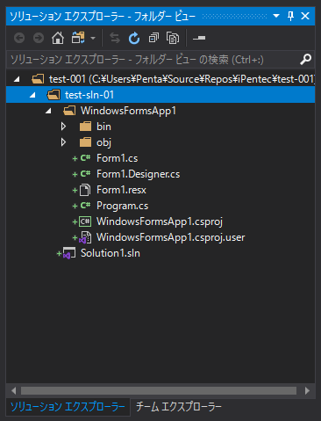321x421 pixels.
Task: Toggle Show All Files icon
Action: (x=173, y=38)
